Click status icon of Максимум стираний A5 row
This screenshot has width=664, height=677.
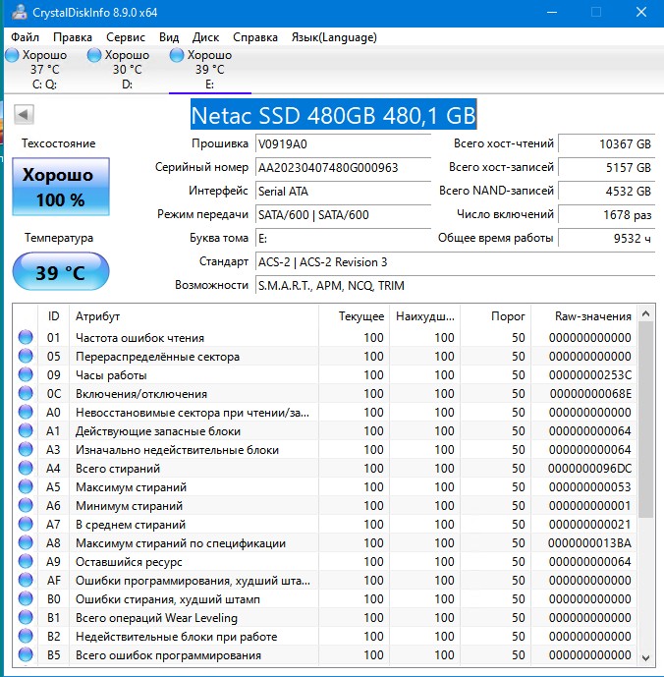point(26,486)
